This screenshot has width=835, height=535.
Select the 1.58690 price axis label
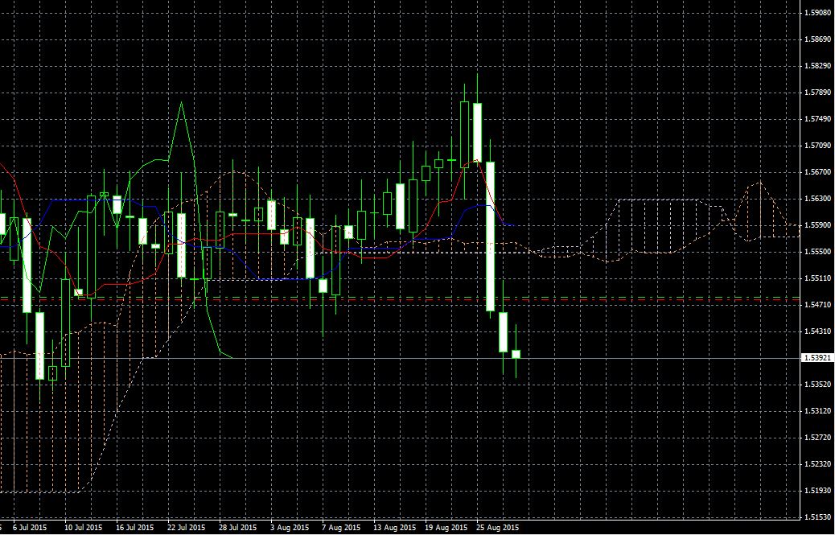[x=818, y=39]
